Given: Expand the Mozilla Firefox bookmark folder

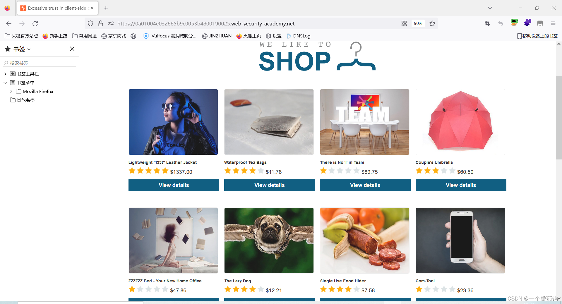Looking at the screenshot, I should [11, 92].
